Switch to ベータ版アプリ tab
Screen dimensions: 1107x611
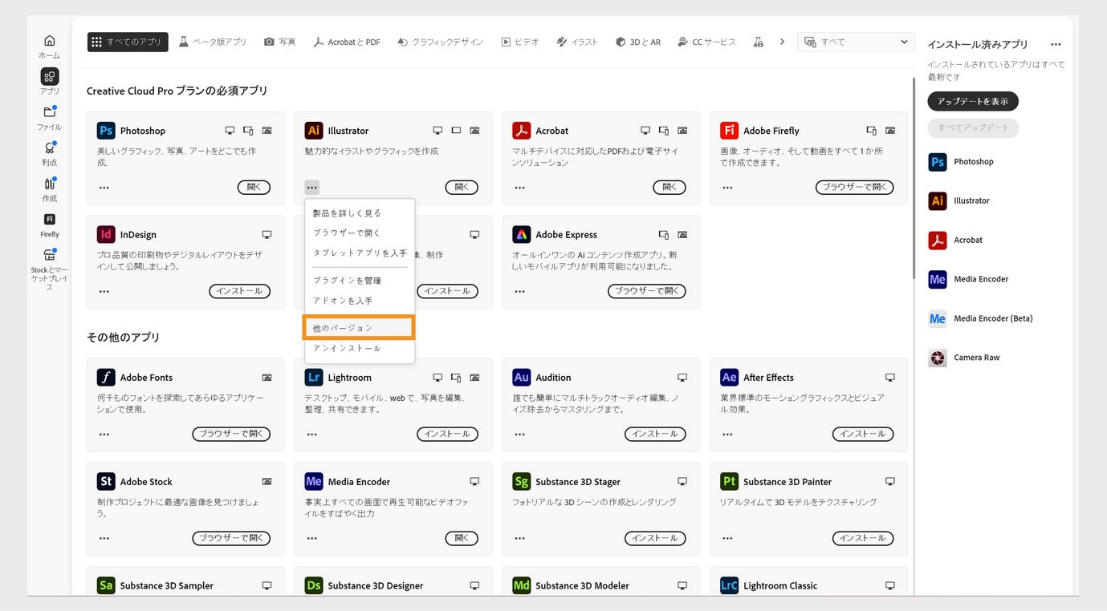213,42
